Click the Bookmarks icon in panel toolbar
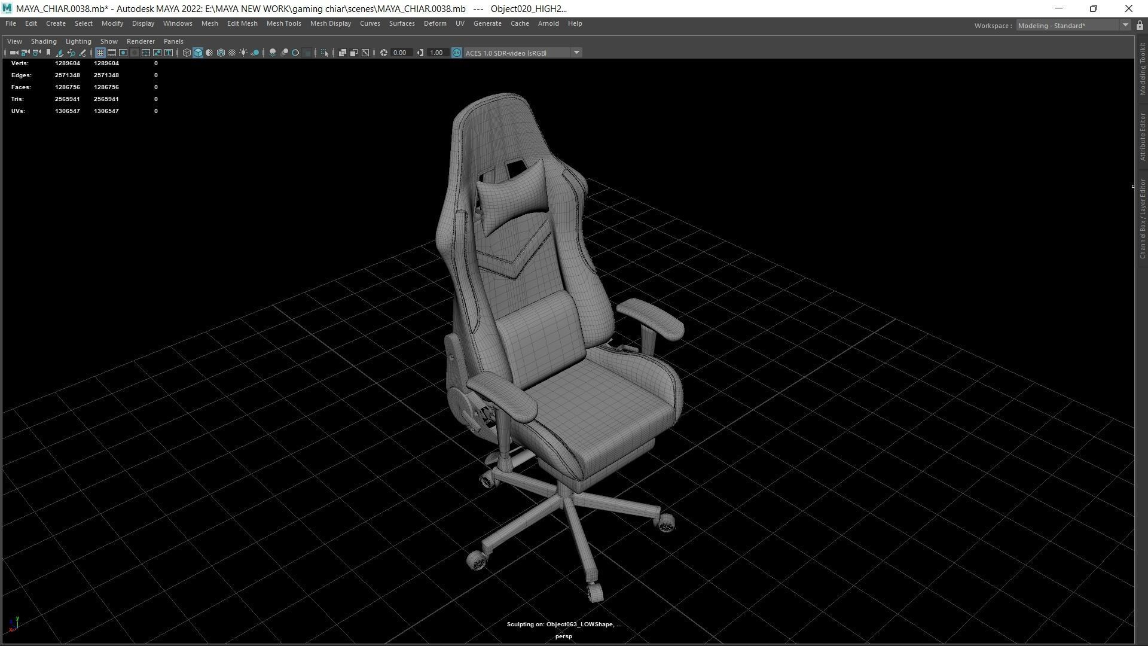Screen dimensions: 1148x646 click(48, 53)
